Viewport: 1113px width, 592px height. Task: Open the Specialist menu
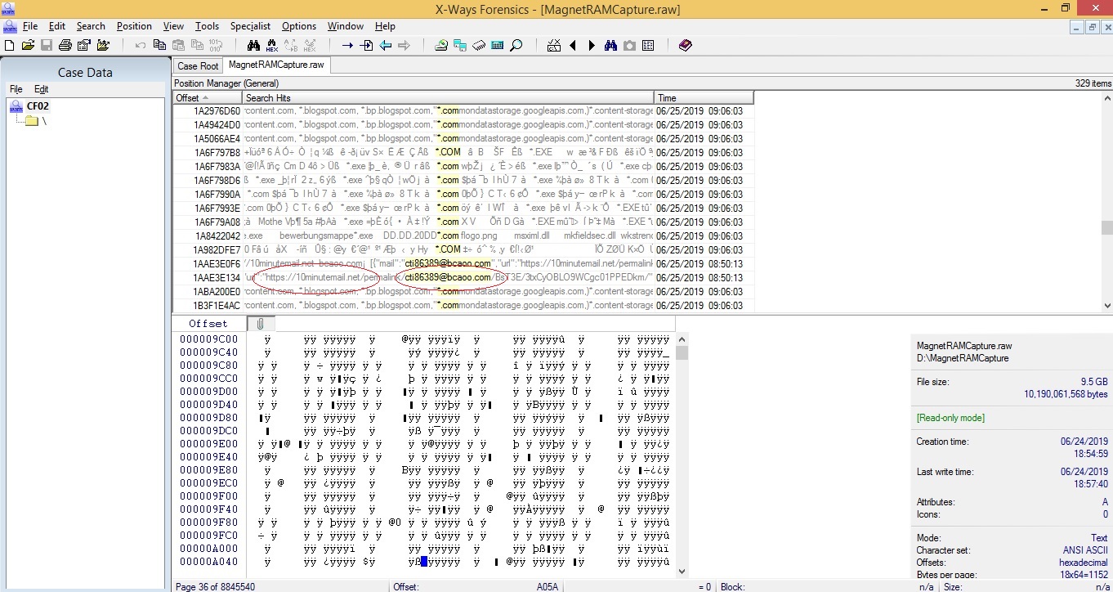point(249,25)
